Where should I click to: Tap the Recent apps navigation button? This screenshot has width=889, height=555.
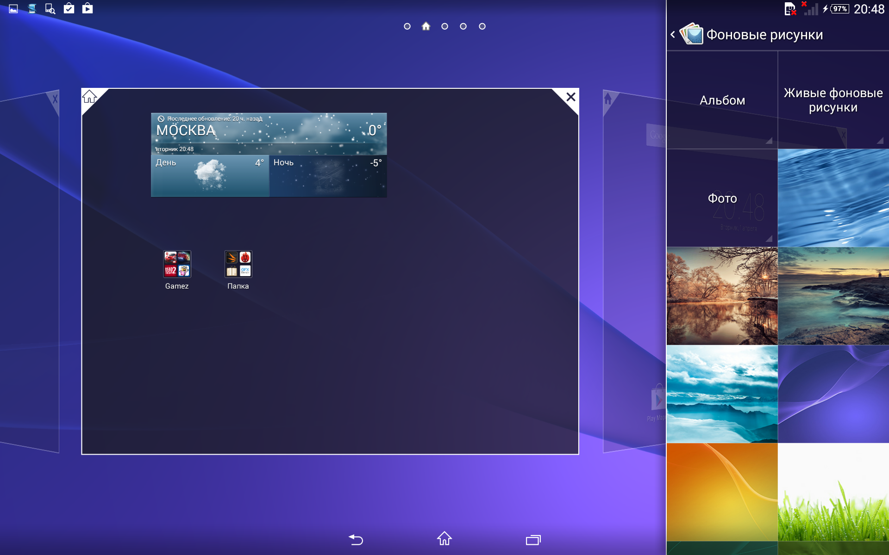coord(533,540)
